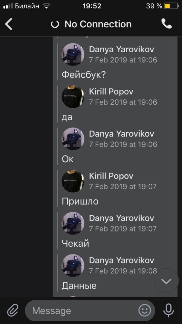Open Danya Yarovikov avatar above "Фейсбук?"

click(x=73, y=54)
